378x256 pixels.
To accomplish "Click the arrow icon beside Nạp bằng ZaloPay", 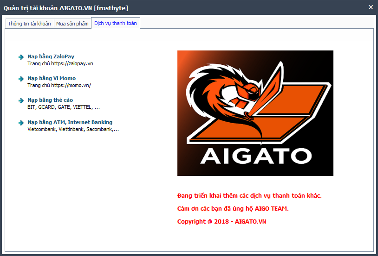I will [21, 57].
